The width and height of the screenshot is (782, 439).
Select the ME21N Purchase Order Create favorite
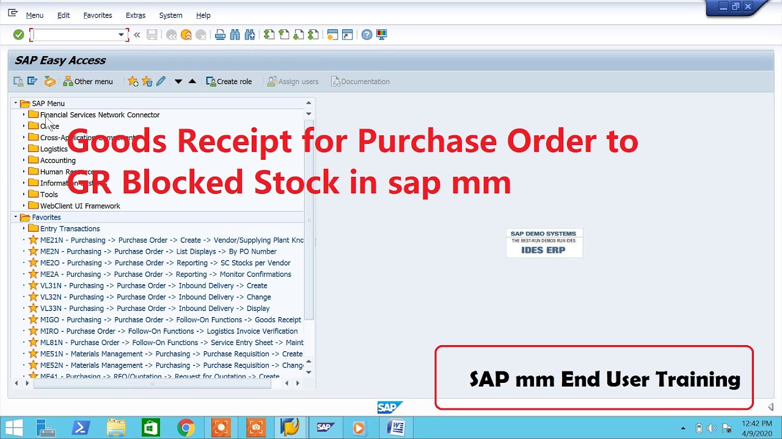point(171,240)
